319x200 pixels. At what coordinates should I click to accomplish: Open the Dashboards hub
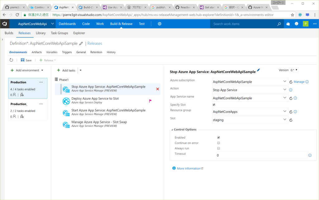coord(67,24)
